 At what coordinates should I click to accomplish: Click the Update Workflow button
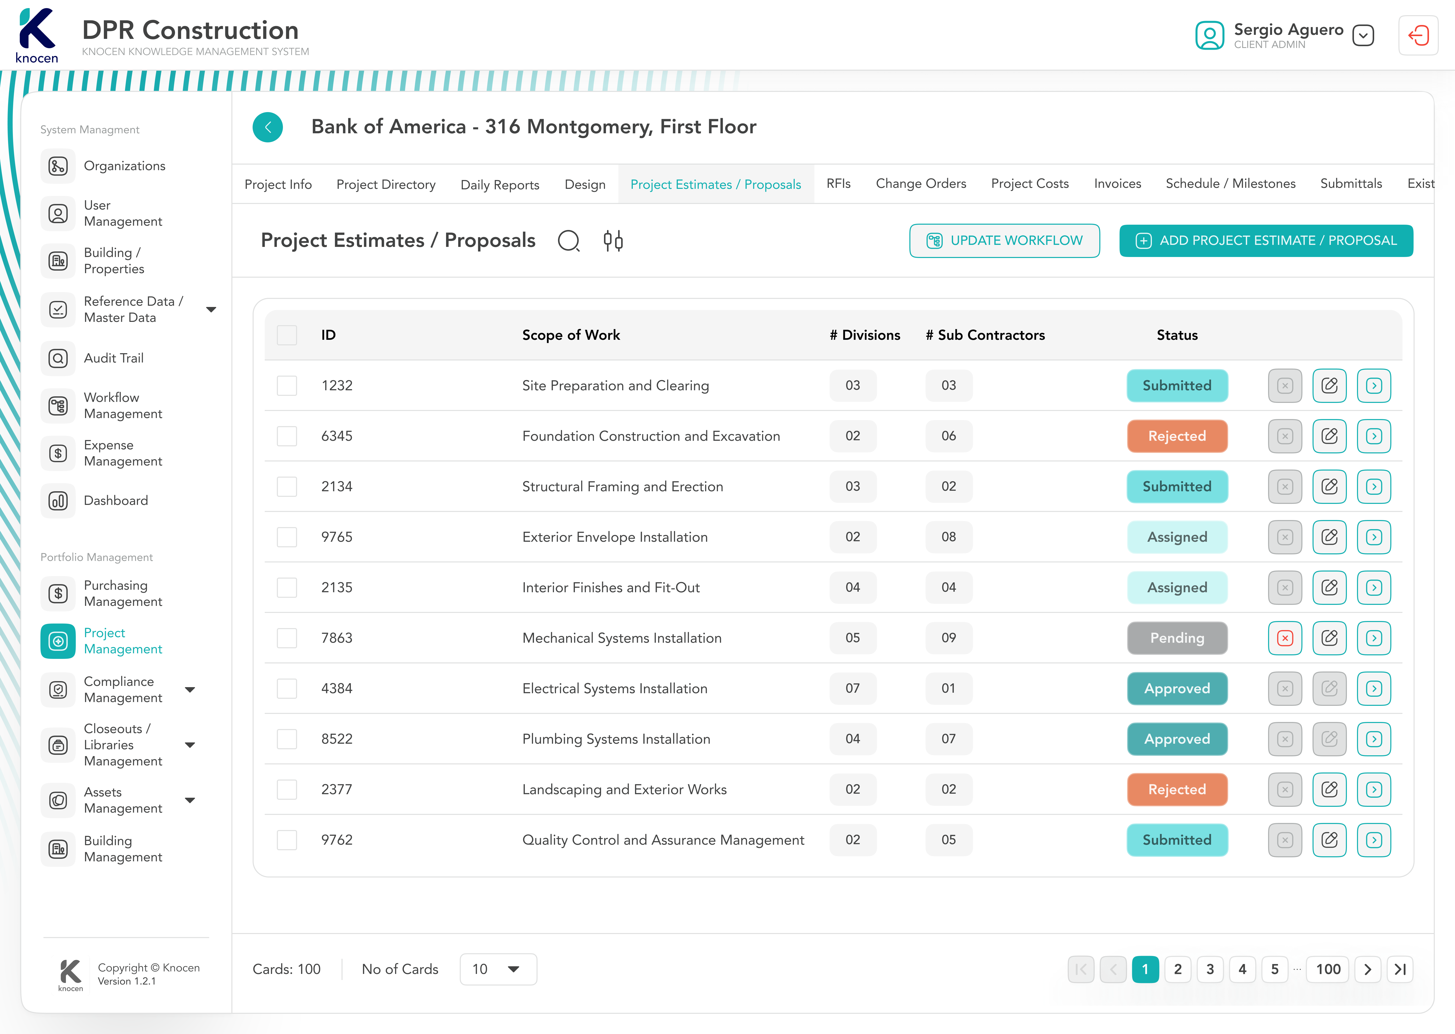(x=1004, y=241)
